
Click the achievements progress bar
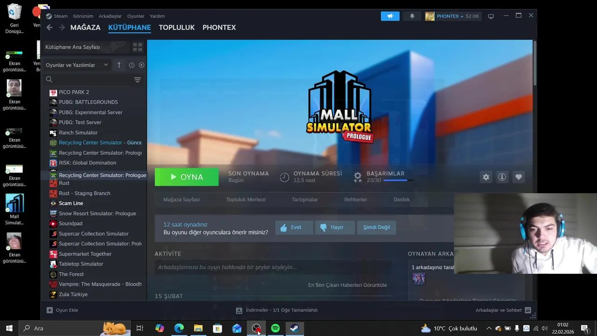398,180
